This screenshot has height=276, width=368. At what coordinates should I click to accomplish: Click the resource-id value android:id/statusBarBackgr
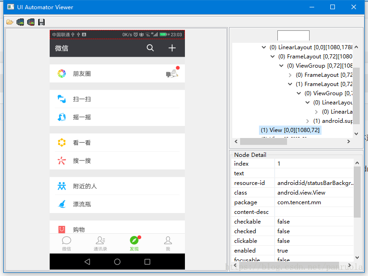pyautogui.click(x=314, y=183)
